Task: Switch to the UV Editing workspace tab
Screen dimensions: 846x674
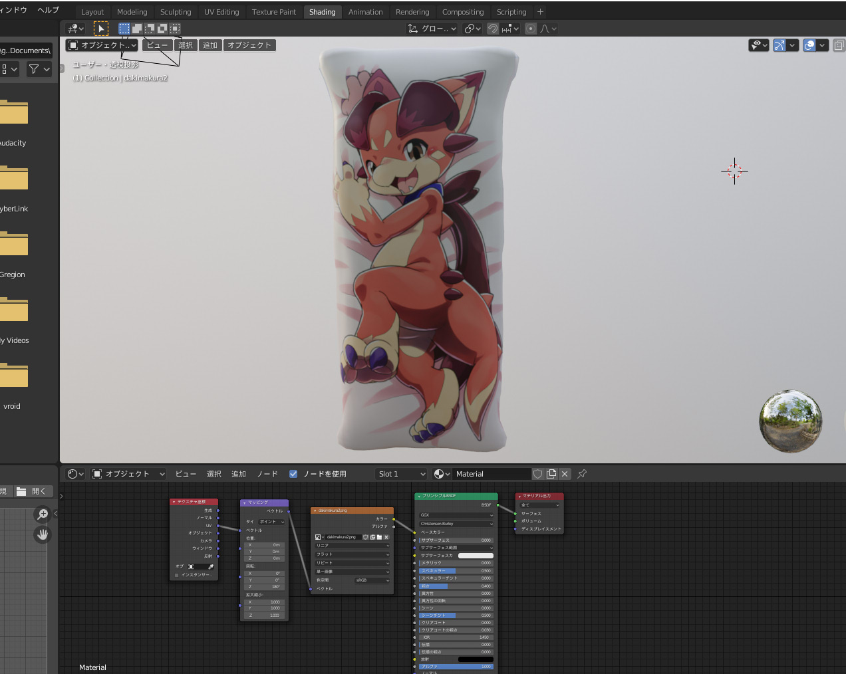Action: click(x=221, y=12)
